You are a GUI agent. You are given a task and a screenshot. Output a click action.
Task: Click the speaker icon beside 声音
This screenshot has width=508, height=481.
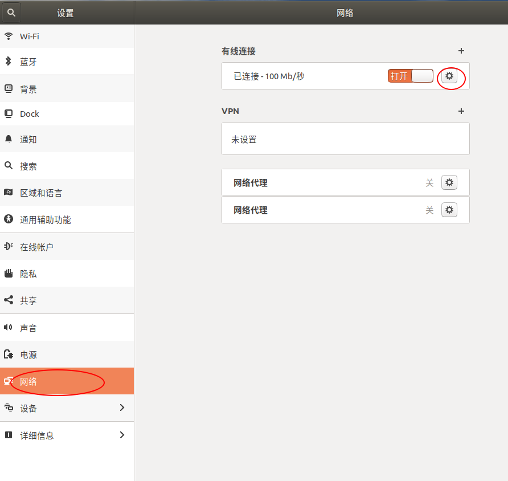[x=9, y=327]
